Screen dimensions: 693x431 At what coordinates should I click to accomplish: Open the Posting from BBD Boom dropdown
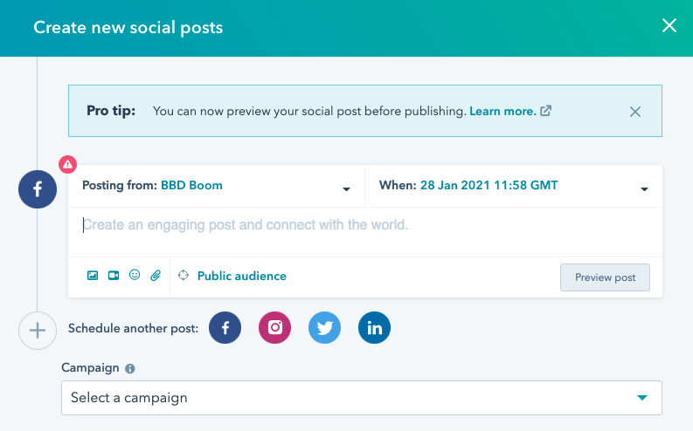(x=217, y=186)
